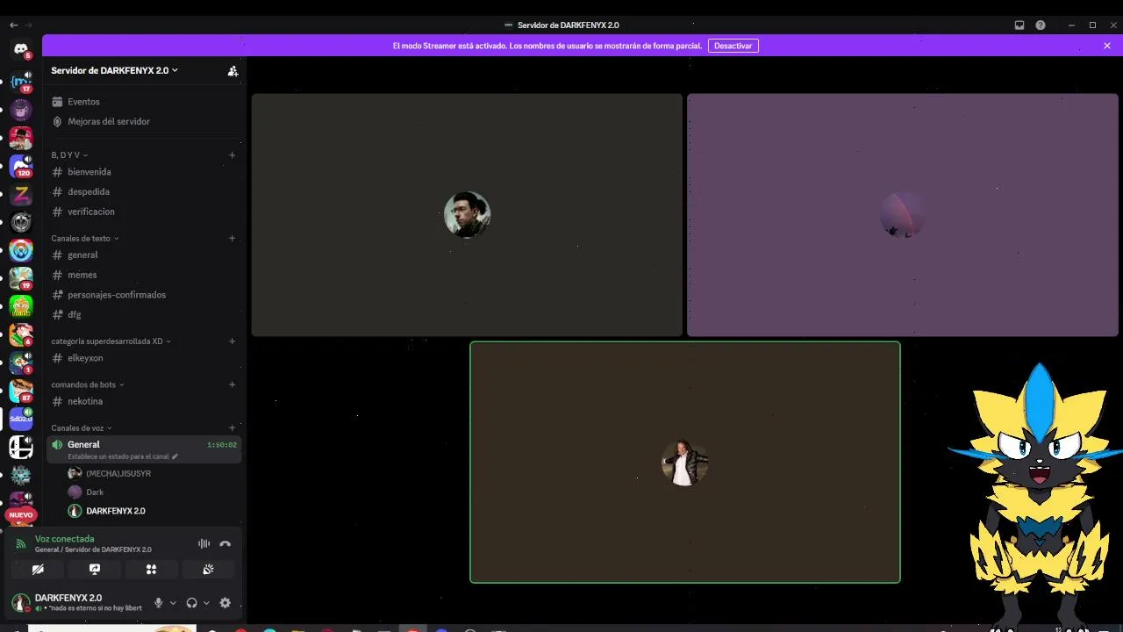Screen dimensions: 1123x632
Task: Open server dropdown Servidor de DARKFENYX 2.0
Action: (114, 70)
